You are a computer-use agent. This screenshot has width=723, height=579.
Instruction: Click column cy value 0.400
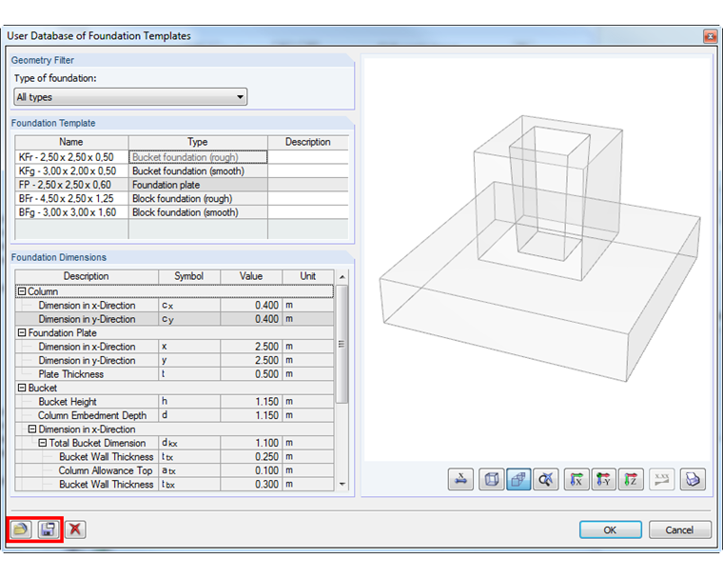tap(251, 319)
